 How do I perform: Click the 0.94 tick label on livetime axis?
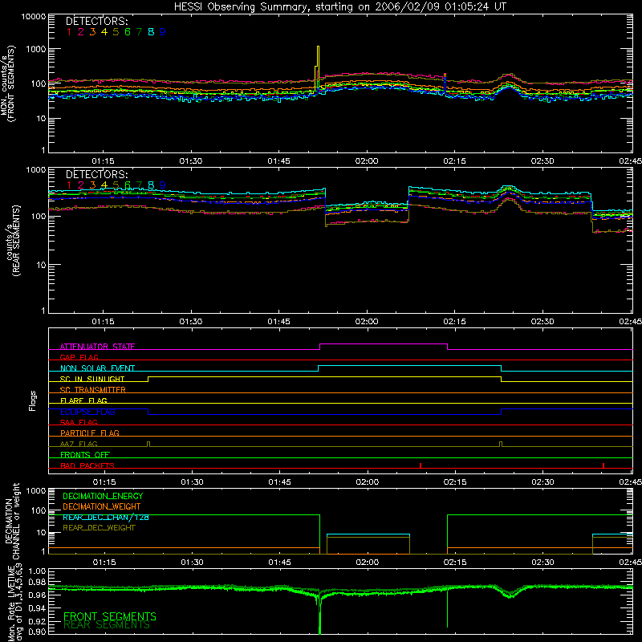click(x=37, y=608)
